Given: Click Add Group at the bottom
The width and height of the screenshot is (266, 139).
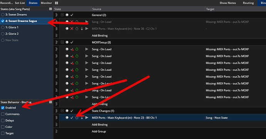Looking at the screenshot, I should [99, 131].
